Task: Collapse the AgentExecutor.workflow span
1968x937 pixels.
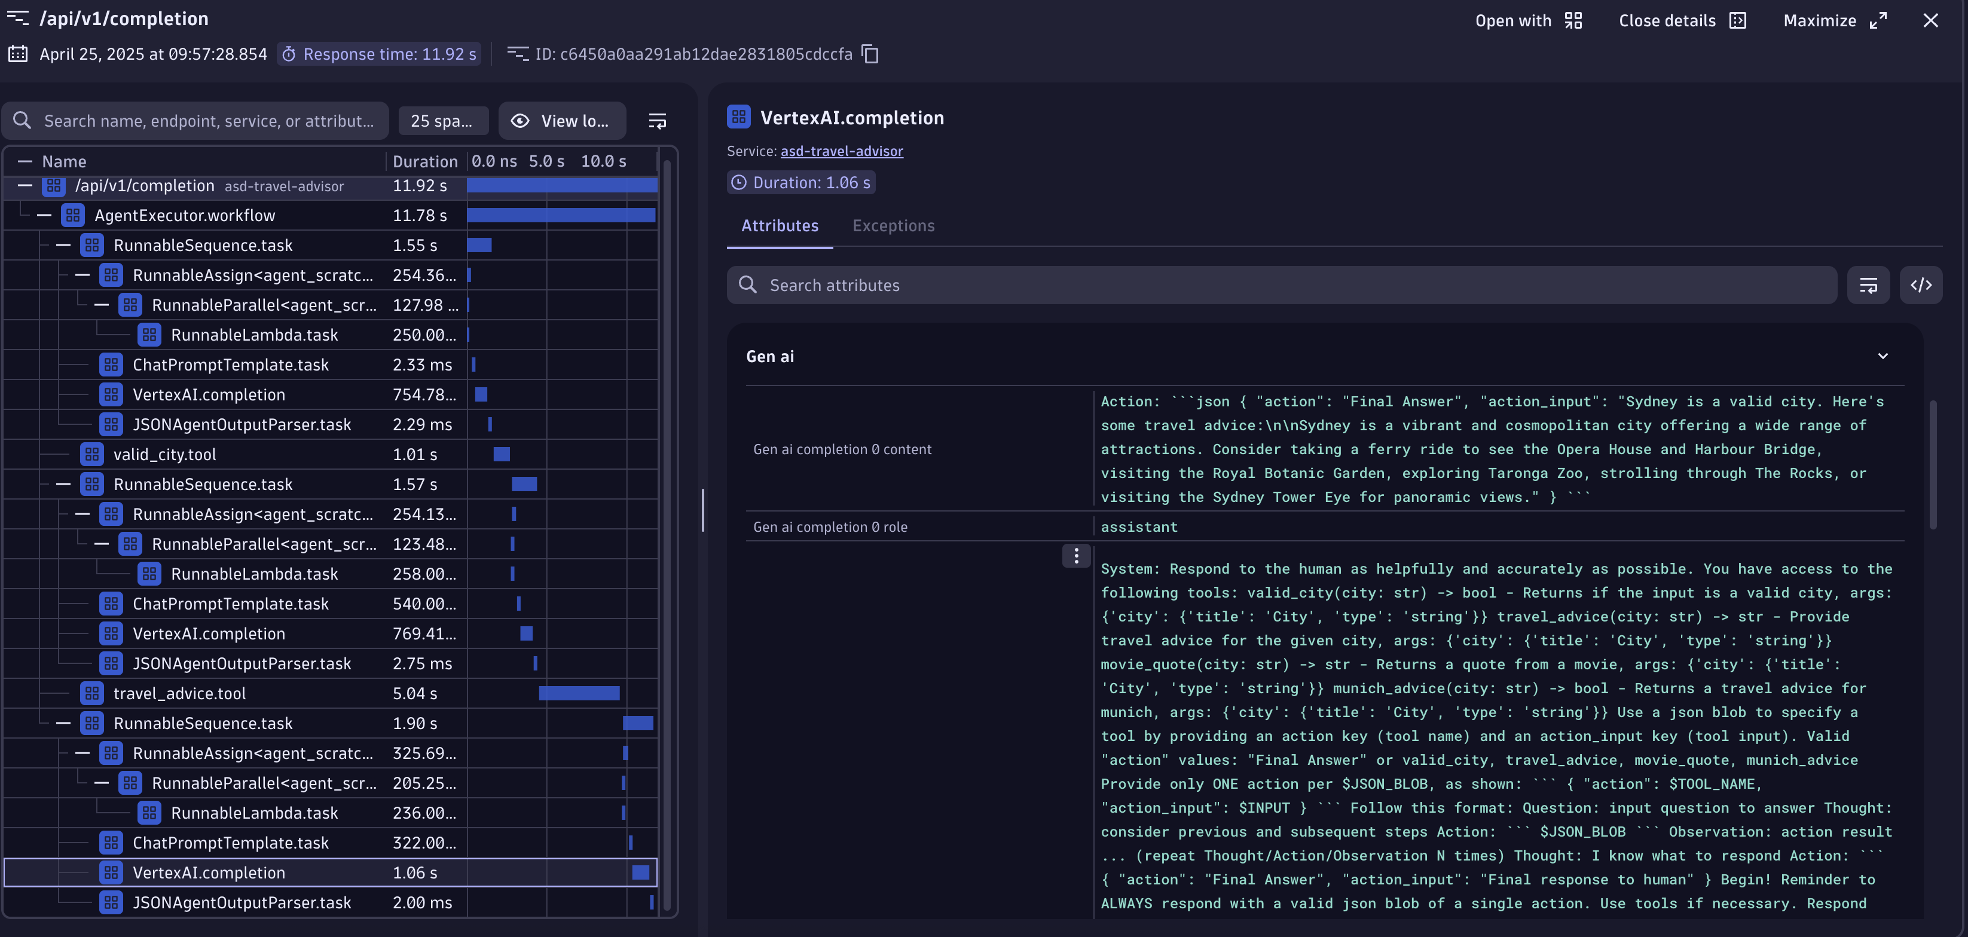Action: 44,215
